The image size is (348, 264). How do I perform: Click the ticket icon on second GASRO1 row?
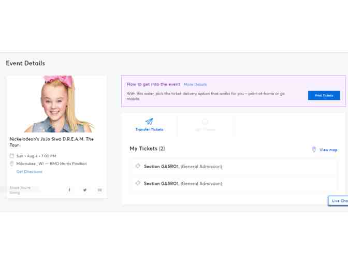pos(138,183)
